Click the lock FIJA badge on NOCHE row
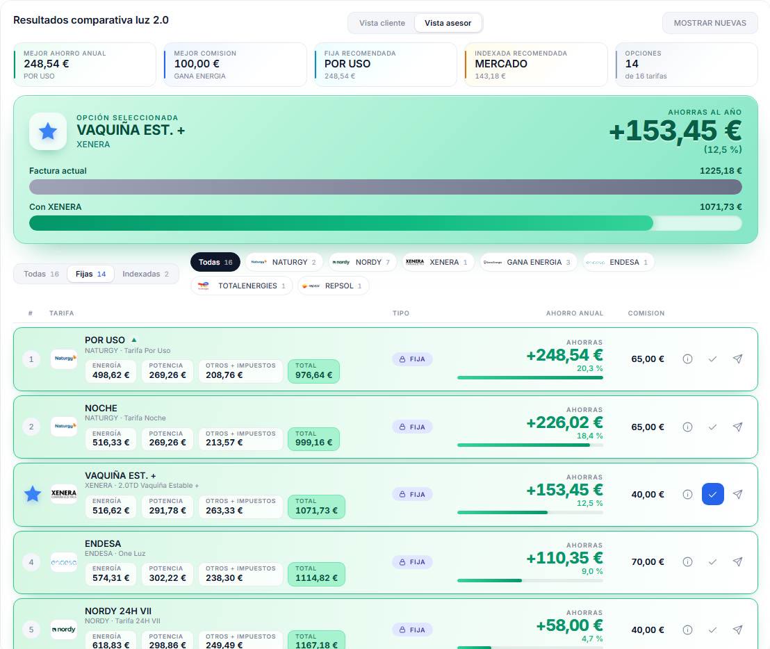The width and height of the screenshot is (770, 649). pos(412,427)
